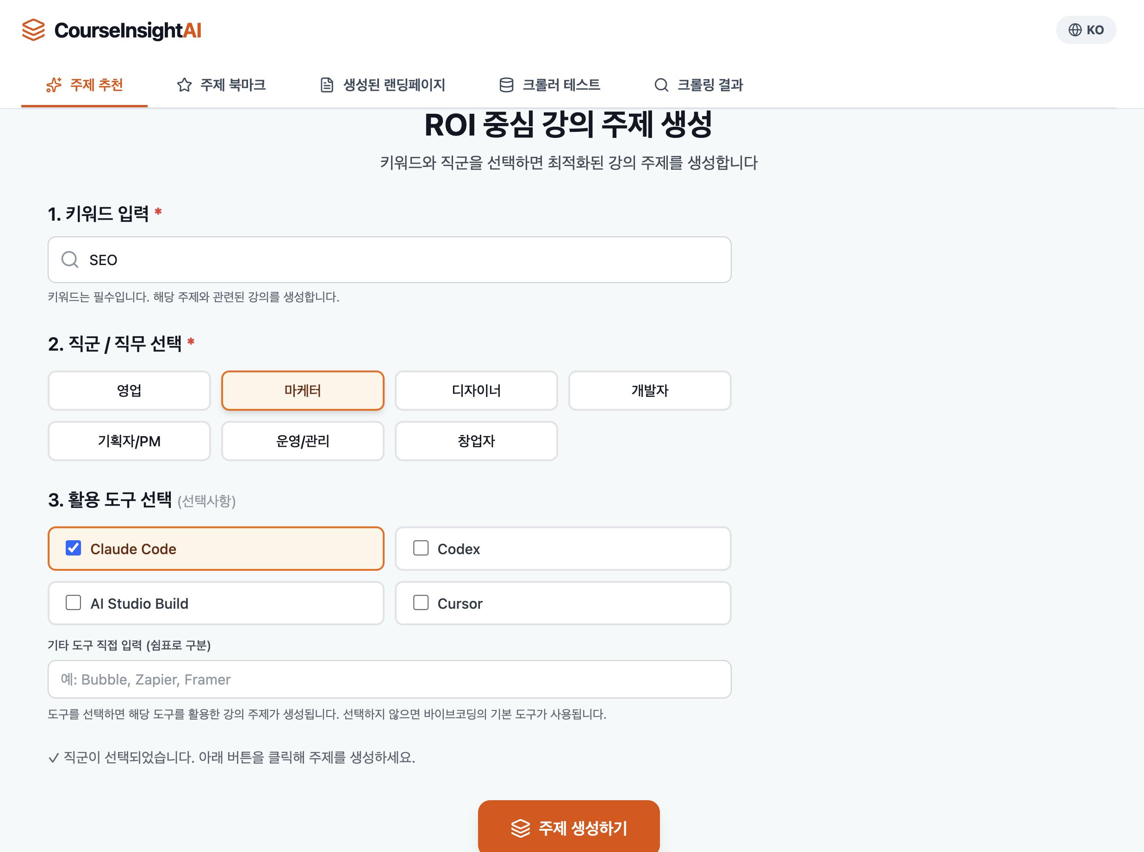Switch to the 주제 북마크 tab
The height and width of the screenshot is (852, 1144).
pyautogui.click(x=221, y=85)
